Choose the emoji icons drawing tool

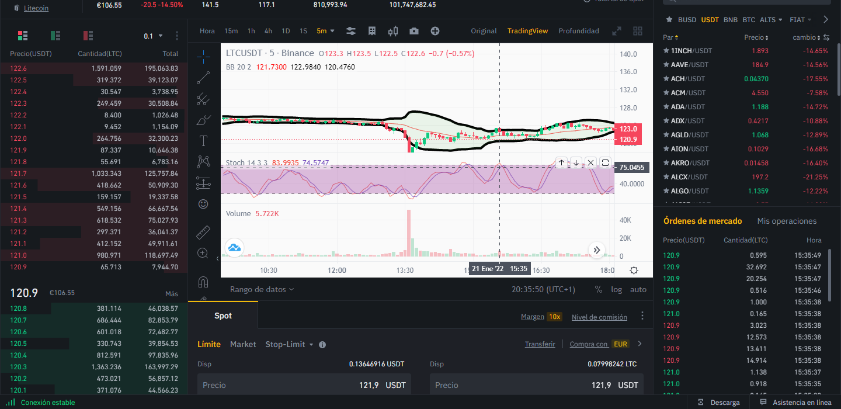tap(203, 204)
